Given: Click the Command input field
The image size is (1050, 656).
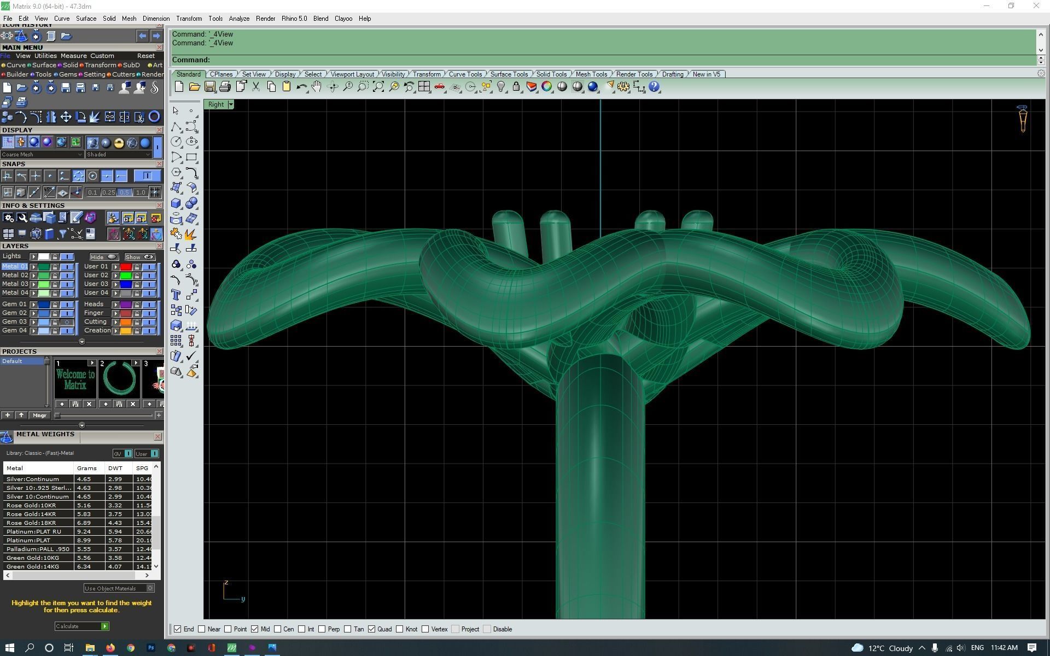Looking at the screenshot, I should tap(604, 60).
